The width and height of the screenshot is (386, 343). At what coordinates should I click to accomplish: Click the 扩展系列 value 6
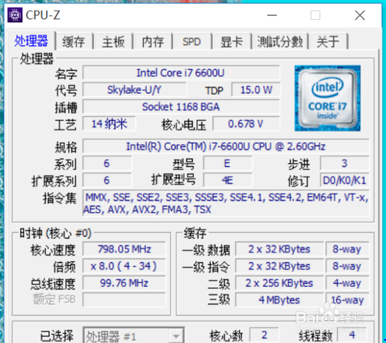(107, 181)
